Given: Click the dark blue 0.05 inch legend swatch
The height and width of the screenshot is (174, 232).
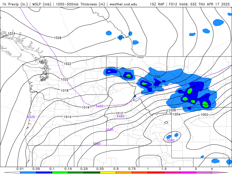Looking at the screenshot, I should [44, 173].
